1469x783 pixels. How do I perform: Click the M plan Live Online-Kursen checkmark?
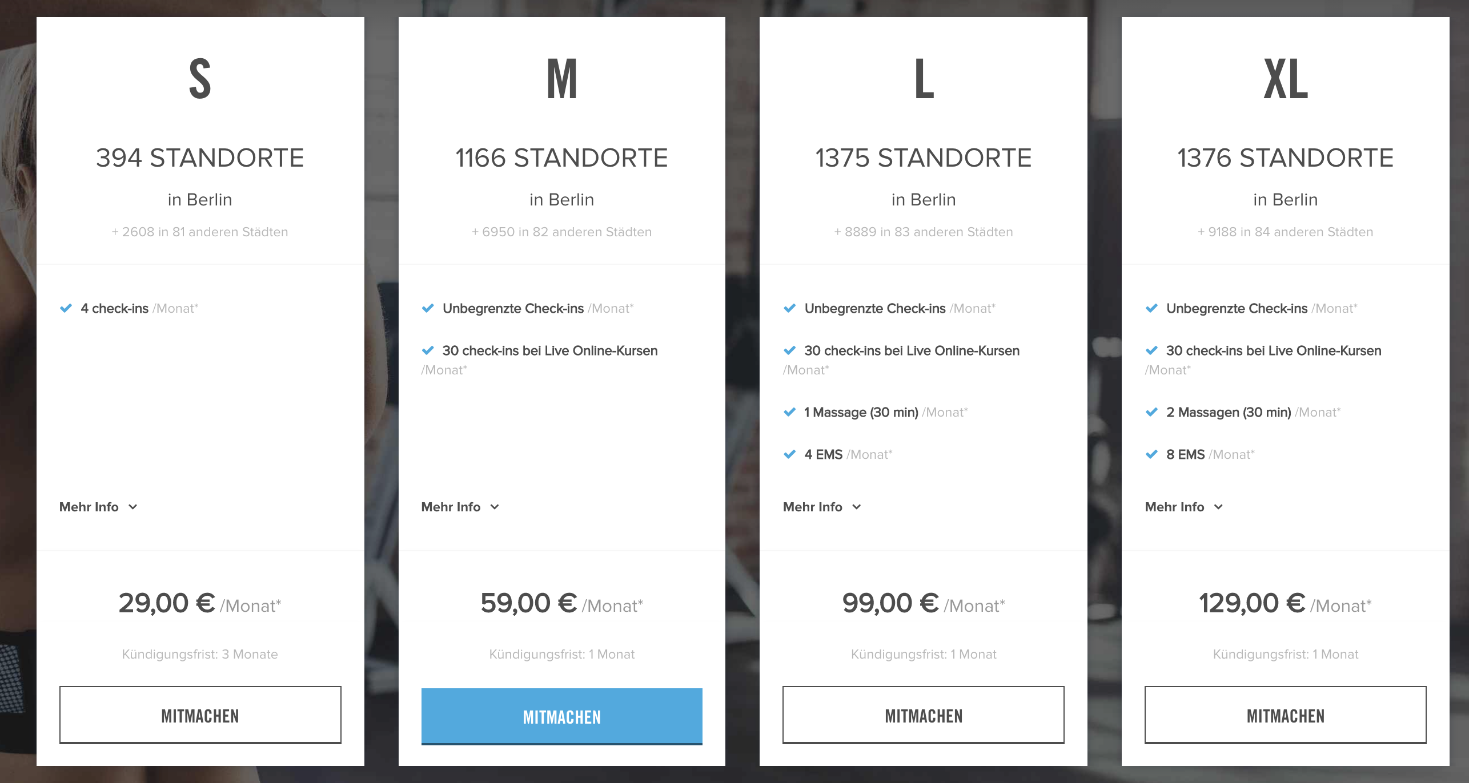tap(428, 350)
